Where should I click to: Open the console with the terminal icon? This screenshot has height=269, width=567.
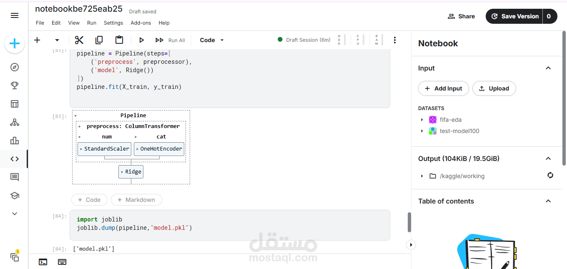coord(43,262)
